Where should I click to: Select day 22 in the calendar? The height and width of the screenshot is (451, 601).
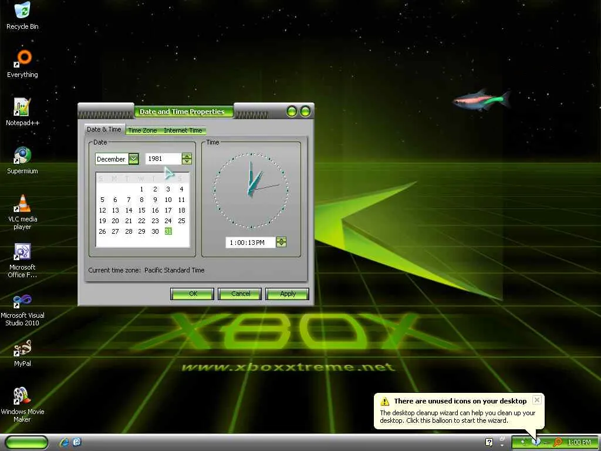click(x=141, y=221)
